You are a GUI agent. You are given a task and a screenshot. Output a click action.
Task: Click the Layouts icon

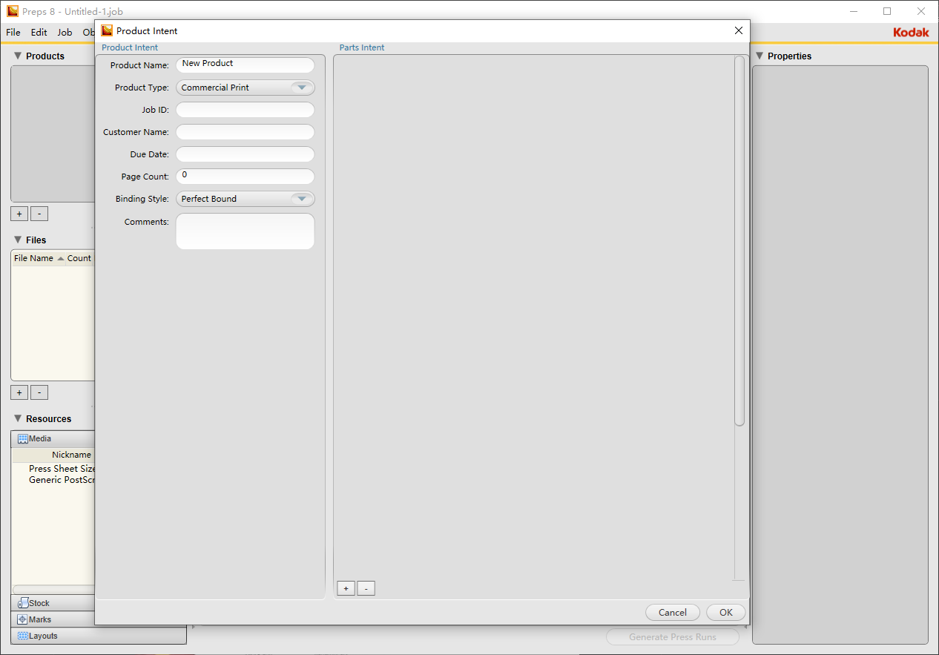click(x=23, y=636)
